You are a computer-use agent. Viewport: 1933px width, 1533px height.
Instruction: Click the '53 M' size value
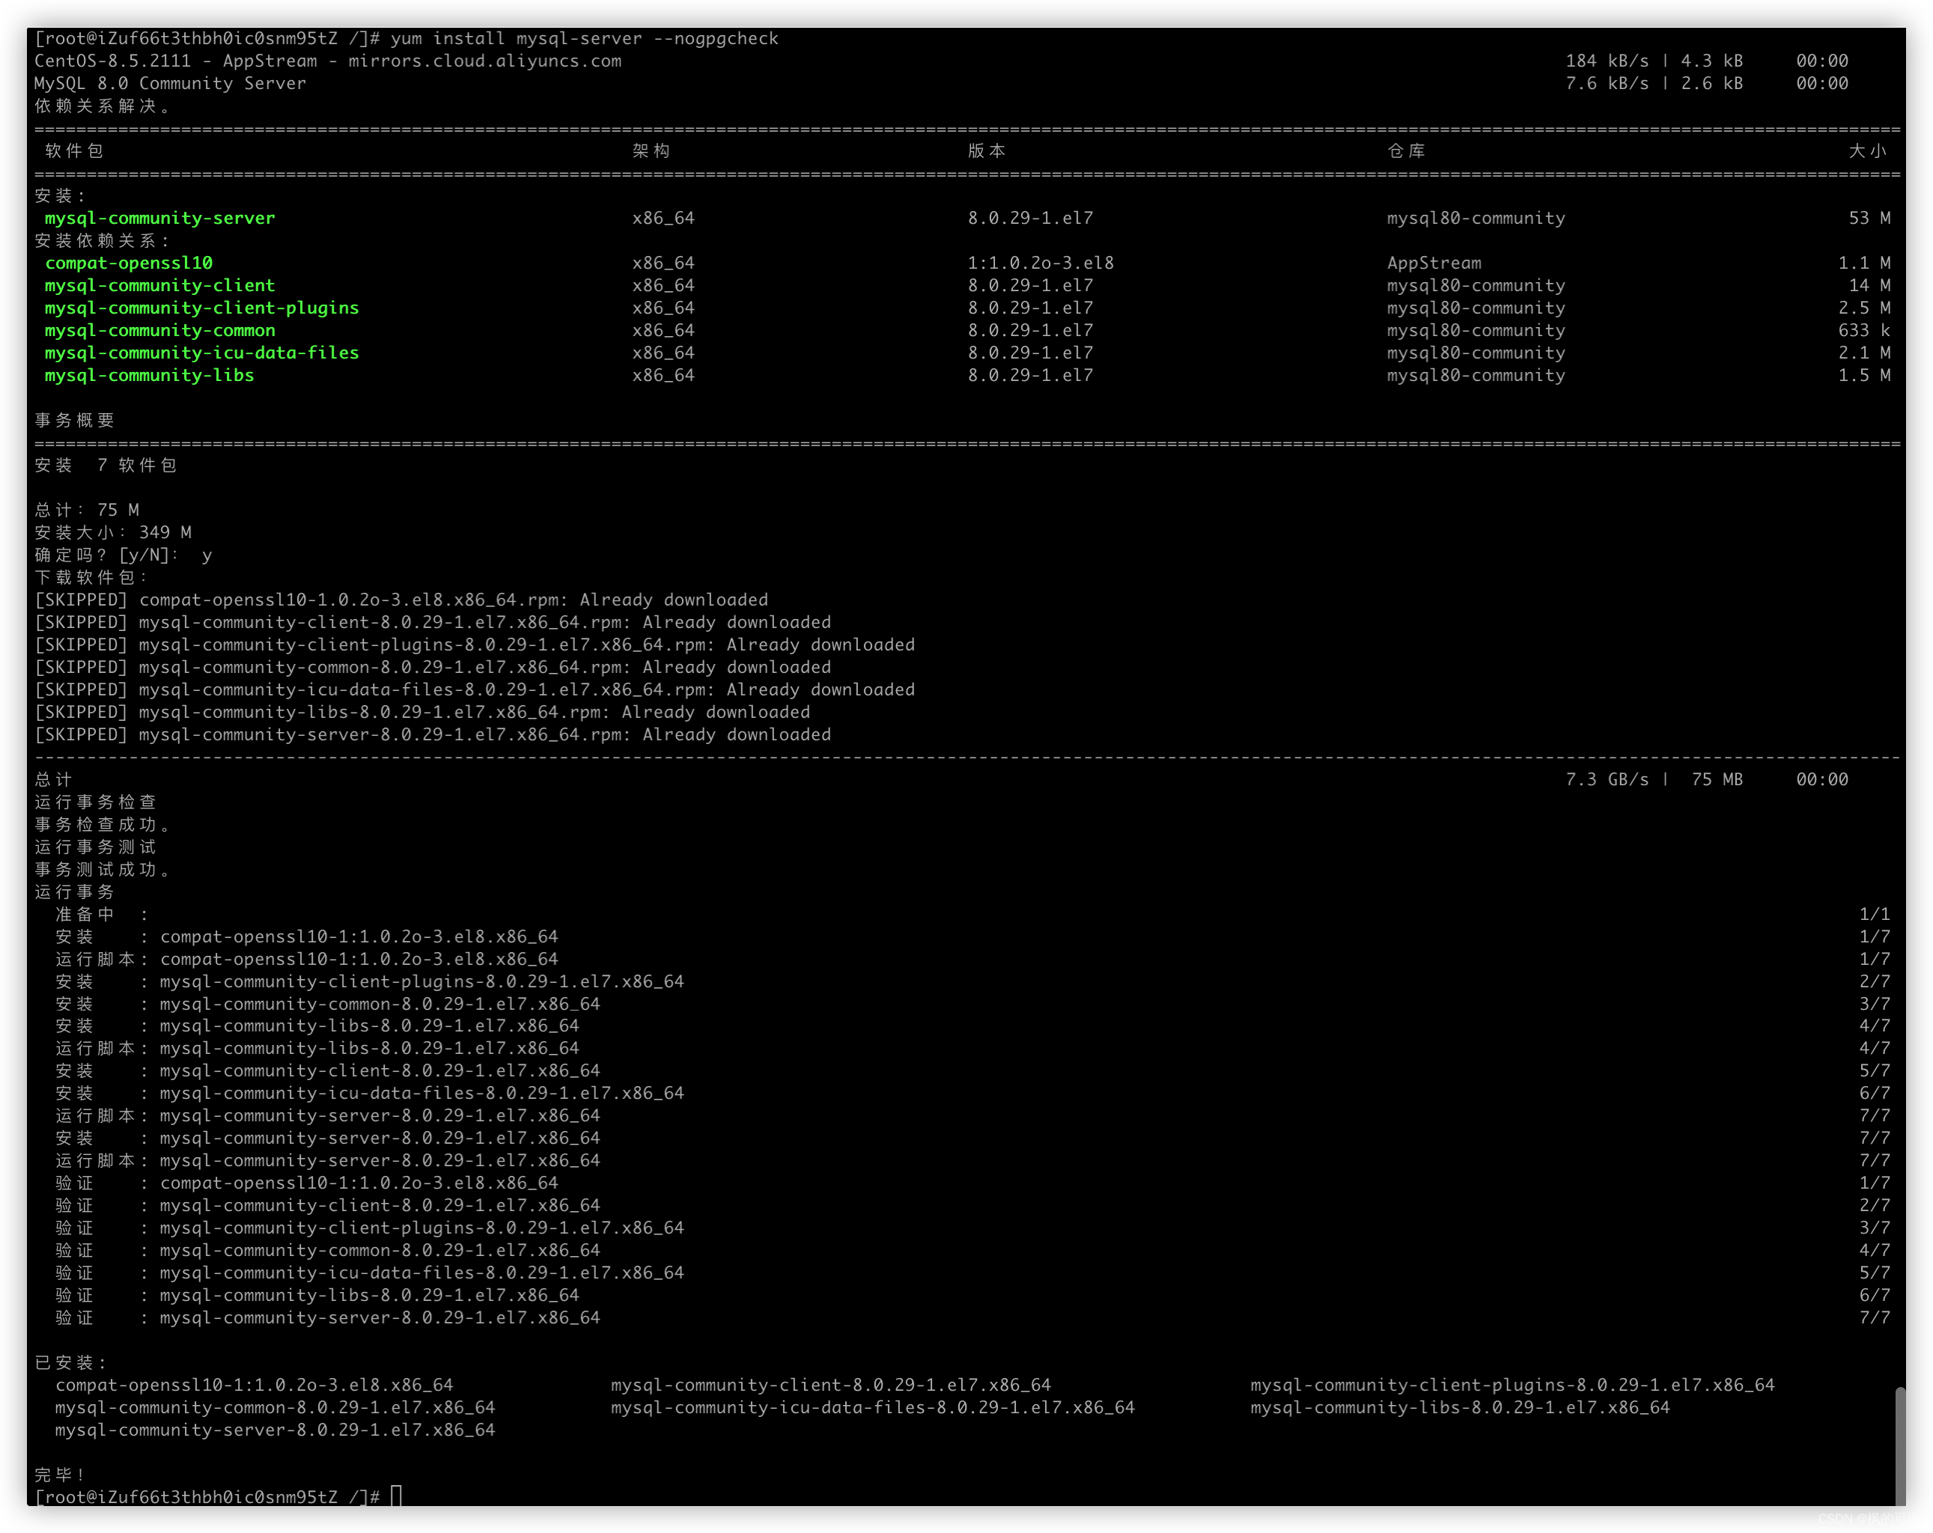coord(1869,218)
